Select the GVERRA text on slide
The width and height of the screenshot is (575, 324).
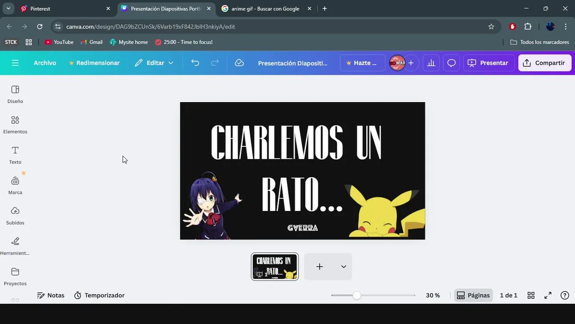pyautogui.click(x=303, y=228)
